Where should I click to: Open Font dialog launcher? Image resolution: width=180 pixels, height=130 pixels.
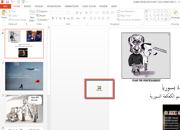pos(87,24)
